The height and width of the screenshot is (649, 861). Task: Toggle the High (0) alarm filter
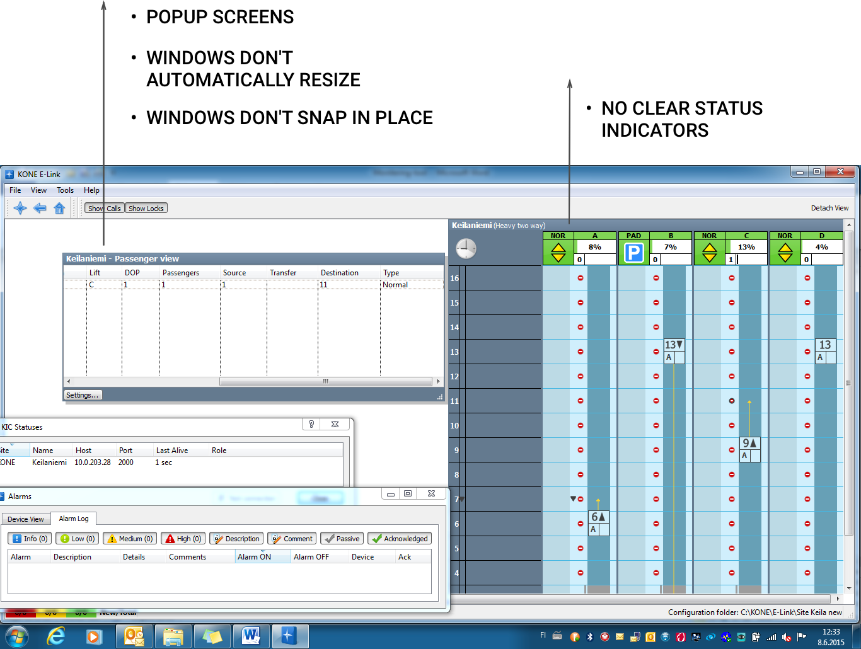coord(183,539)
